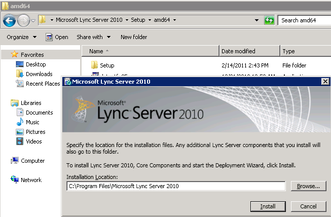Select the Setup folder in file list

(107, 65)
